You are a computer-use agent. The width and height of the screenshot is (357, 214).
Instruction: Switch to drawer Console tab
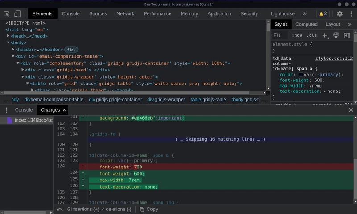pyautogui.click(x=24, y=110)
